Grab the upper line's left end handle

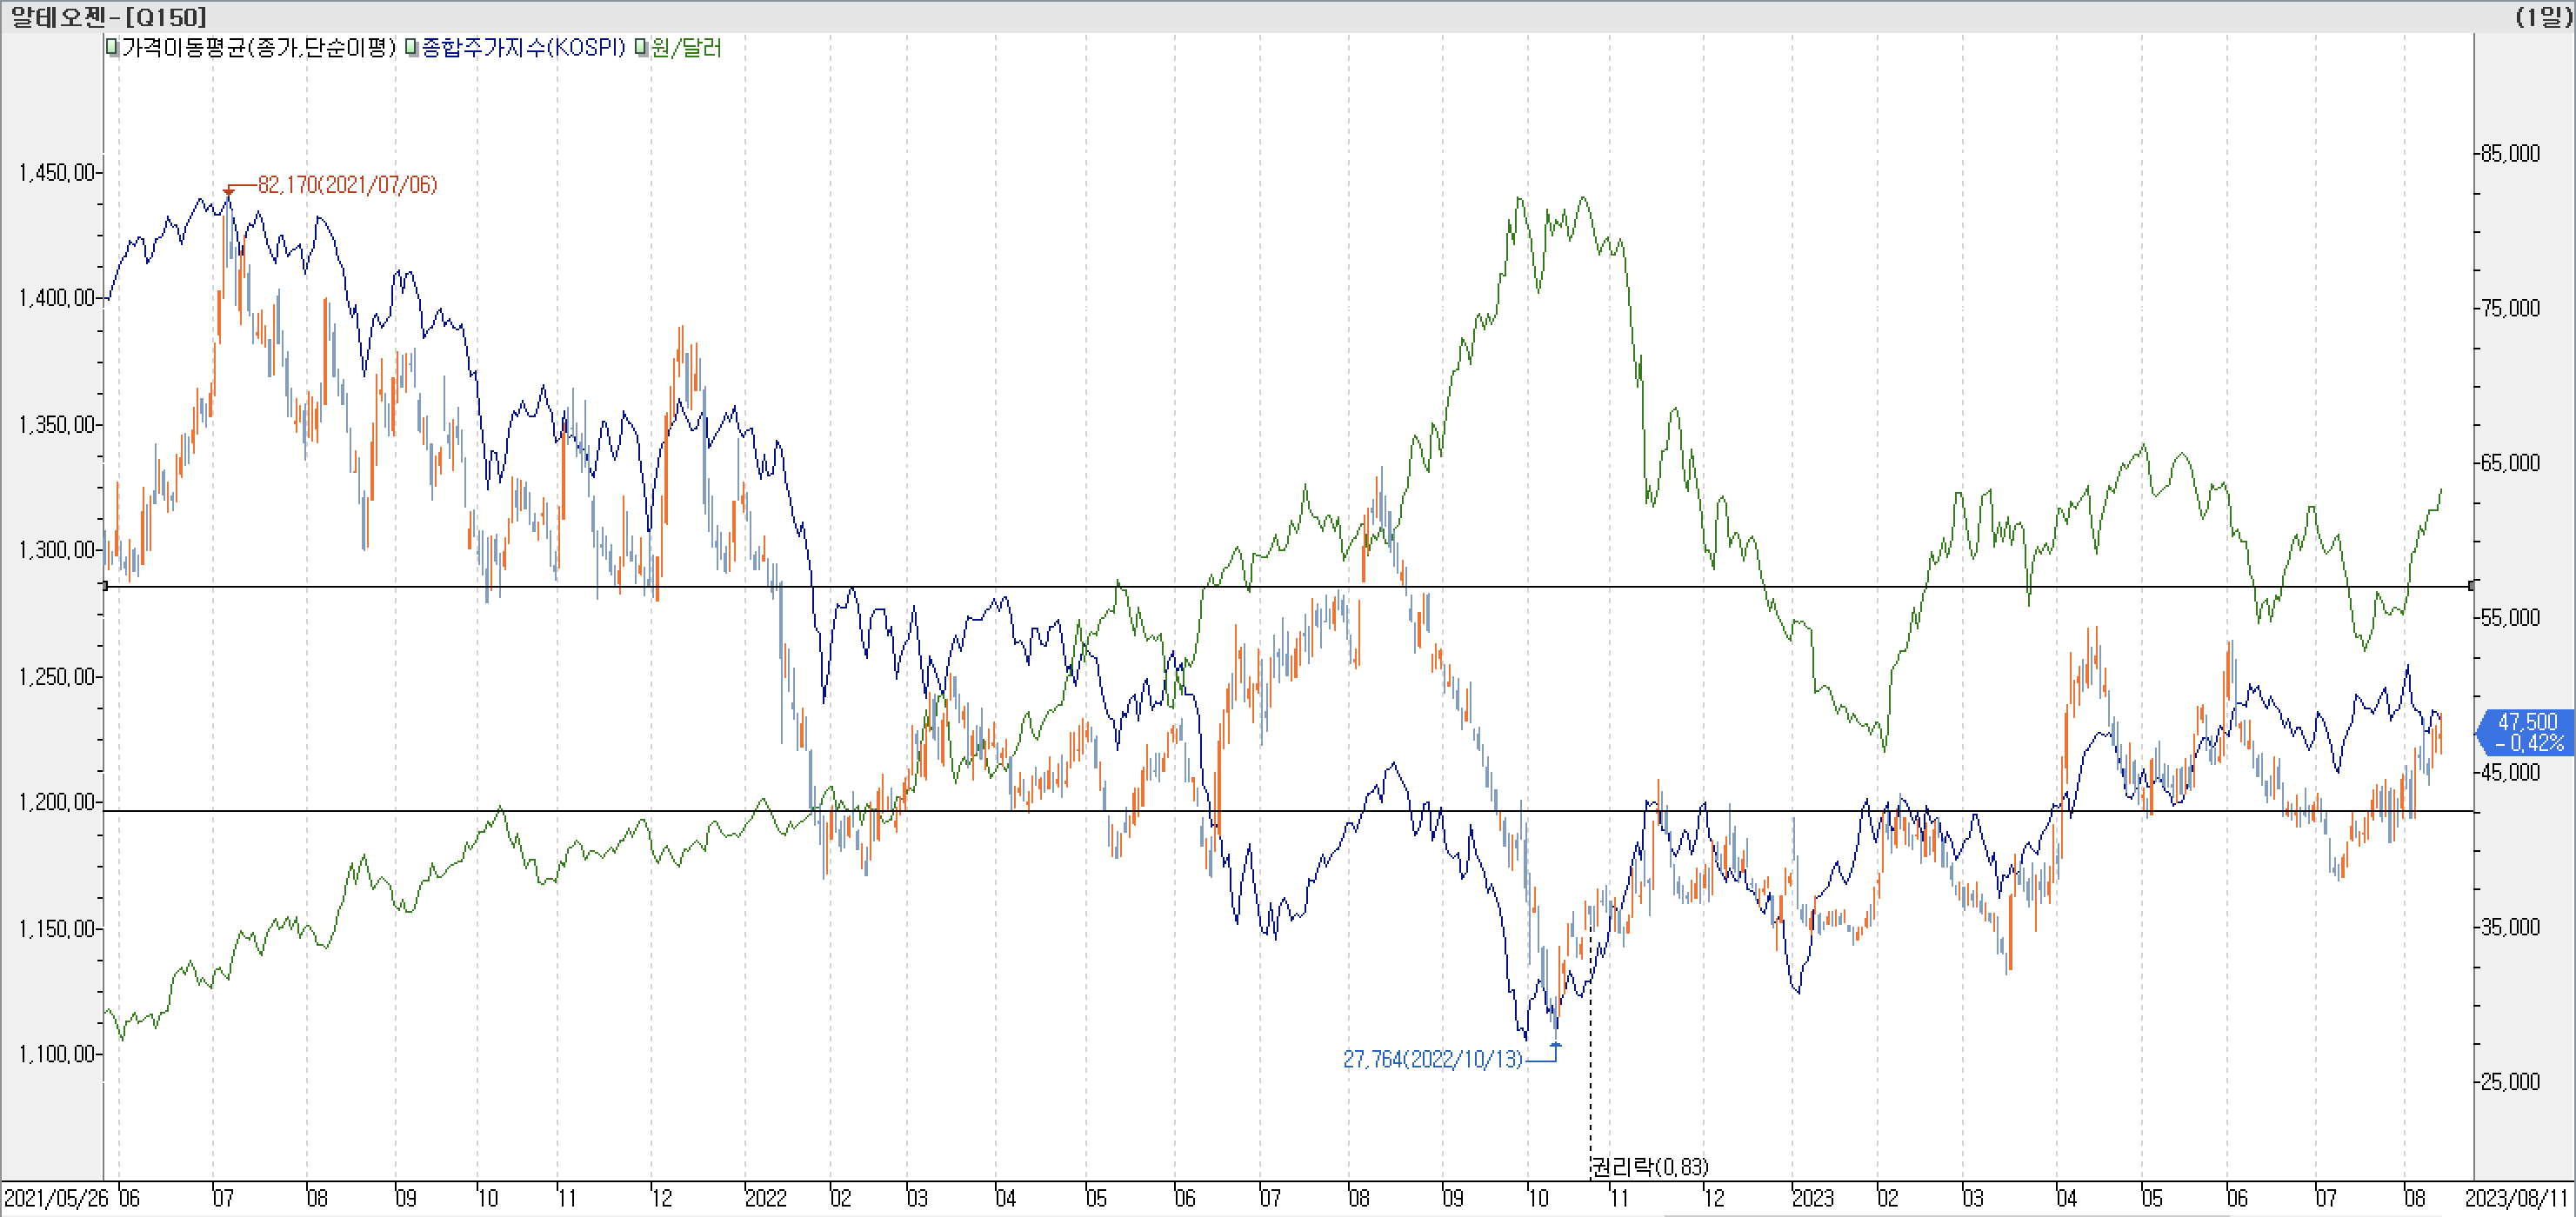point(106,587)
